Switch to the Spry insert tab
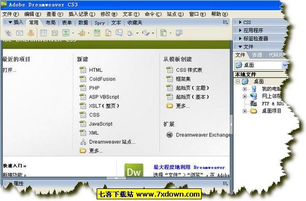Viewport: 306px width, 201px height. pyautogui.click(x=100, y=23)
